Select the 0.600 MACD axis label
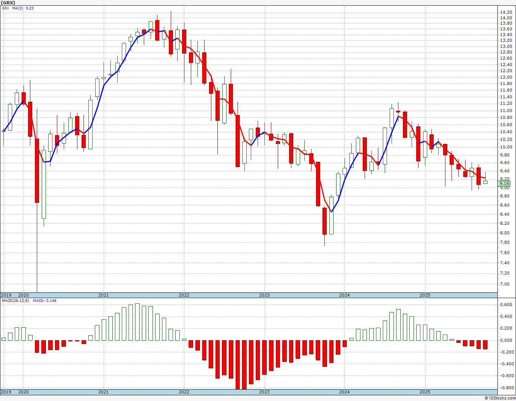Viewport: 516px width, 401px height. pos(505,305)
